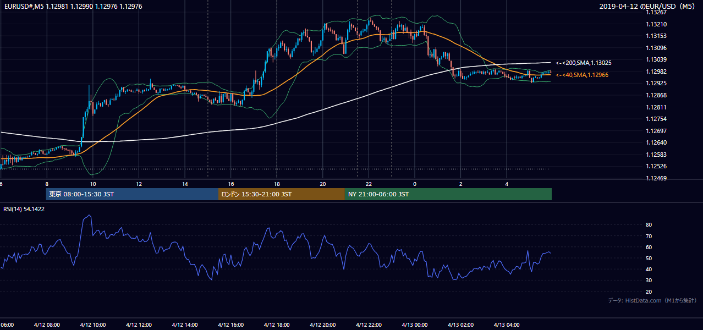Click the 4/12 16:00 time label

(x=230, y=325)
